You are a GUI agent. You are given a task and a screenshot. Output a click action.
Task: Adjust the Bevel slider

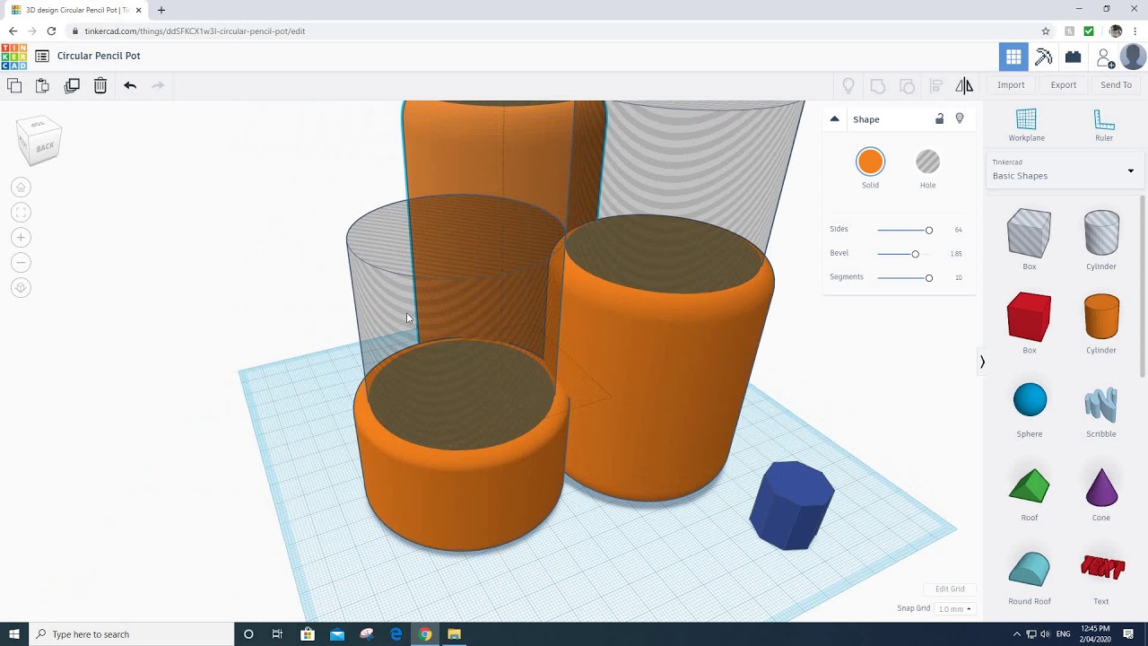coord(904,254)
